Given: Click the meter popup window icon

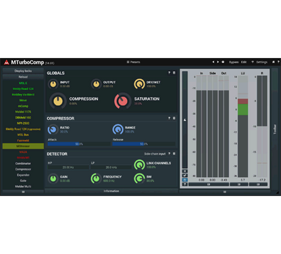Looking at the screenshot, I should point(184,176).
